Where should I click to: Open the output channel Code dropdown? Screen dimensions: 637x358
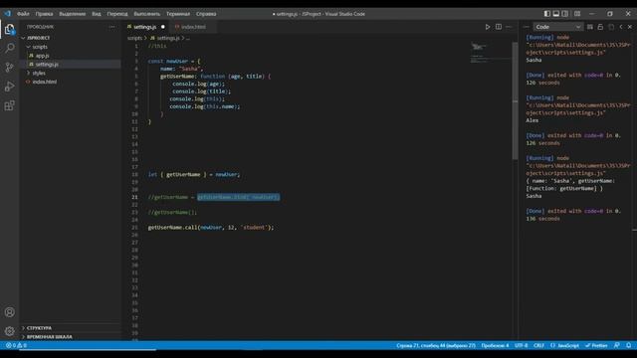pyautogui.click(x=557, y=27)
